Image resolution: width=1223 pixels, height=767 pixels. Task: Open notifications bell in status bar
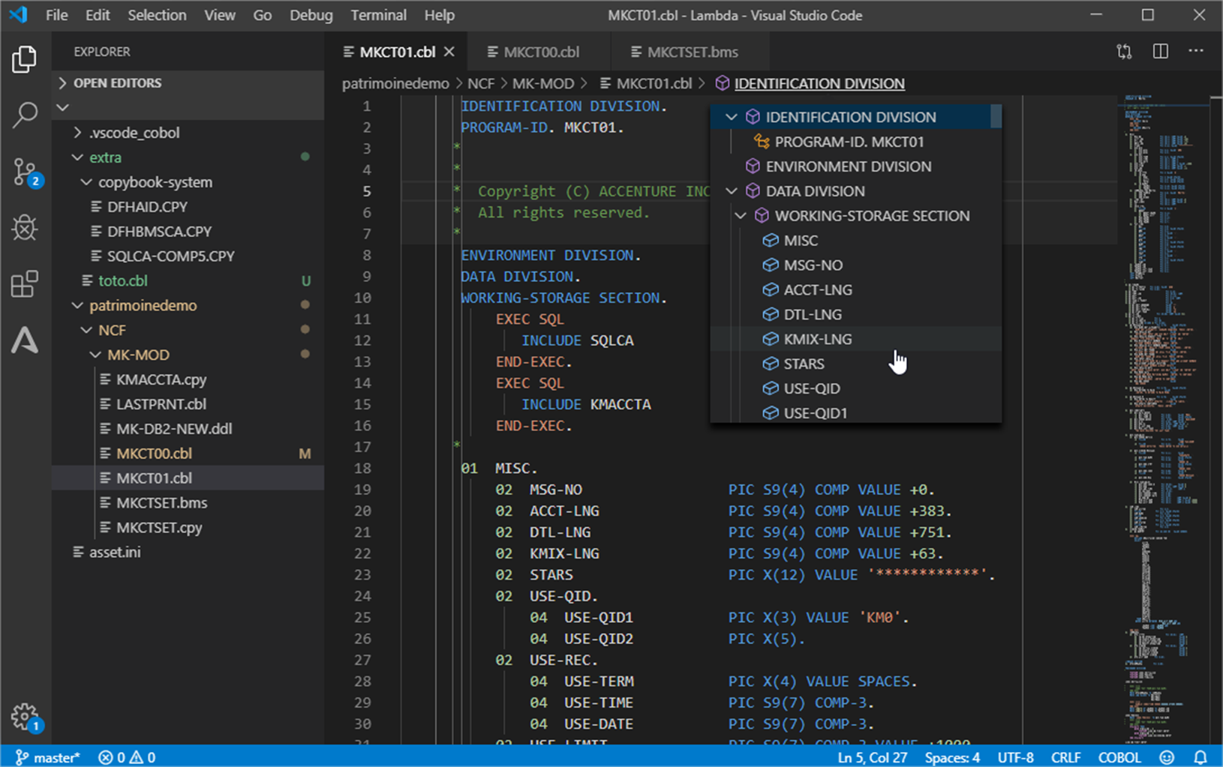1200,757
